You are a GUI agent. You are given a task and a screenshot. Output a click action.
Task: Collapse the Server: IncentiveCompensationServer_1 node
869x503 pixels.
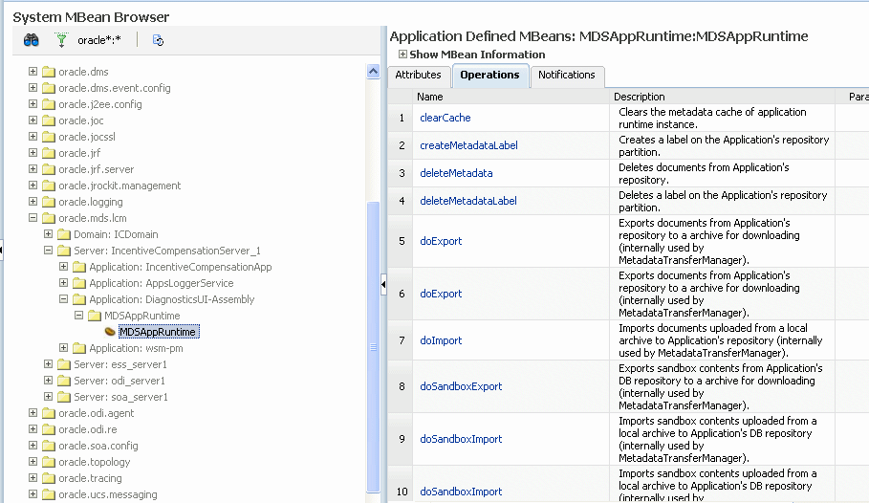(48, 251)
